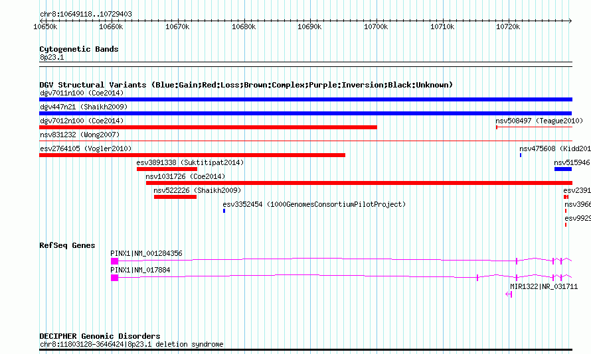Image resolution: width=591 pixels, height=354 pixels.
Task: Click the PINX1|NM_001284356 gene label
Action: 146,253
